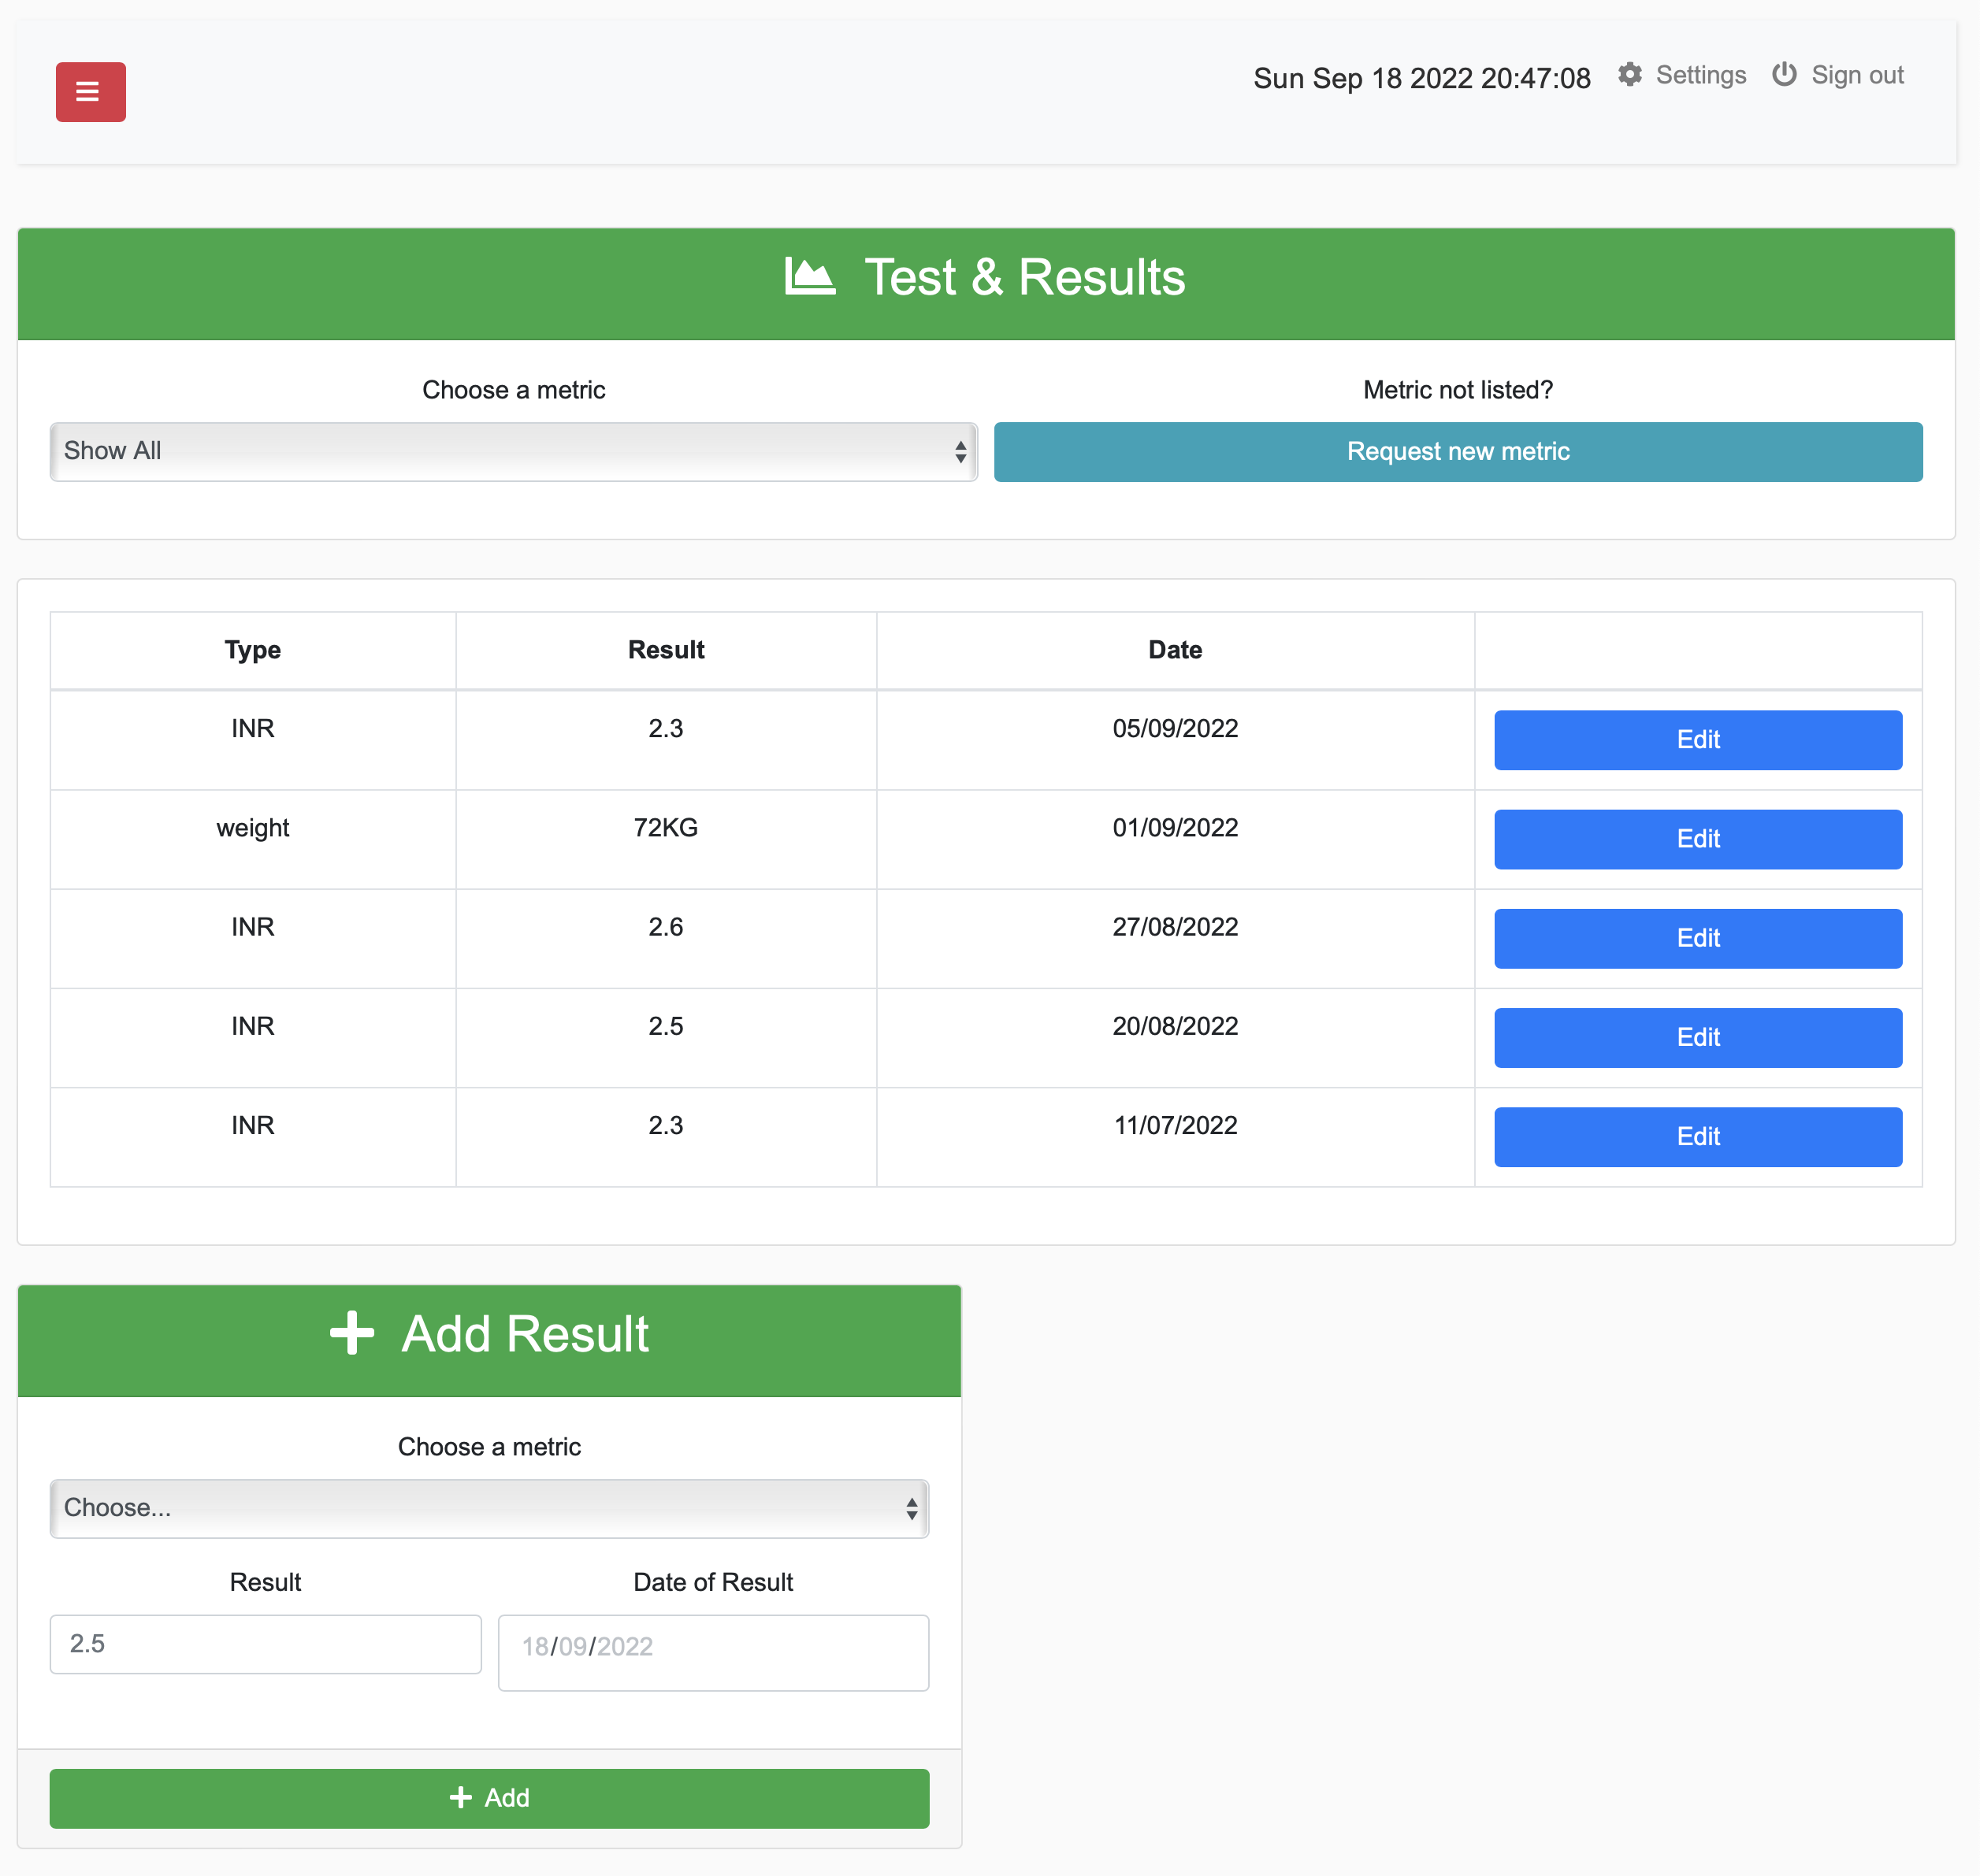Focus the Result input field
Viewport: 1980px width, 1876px height.
coord(266,1643)
